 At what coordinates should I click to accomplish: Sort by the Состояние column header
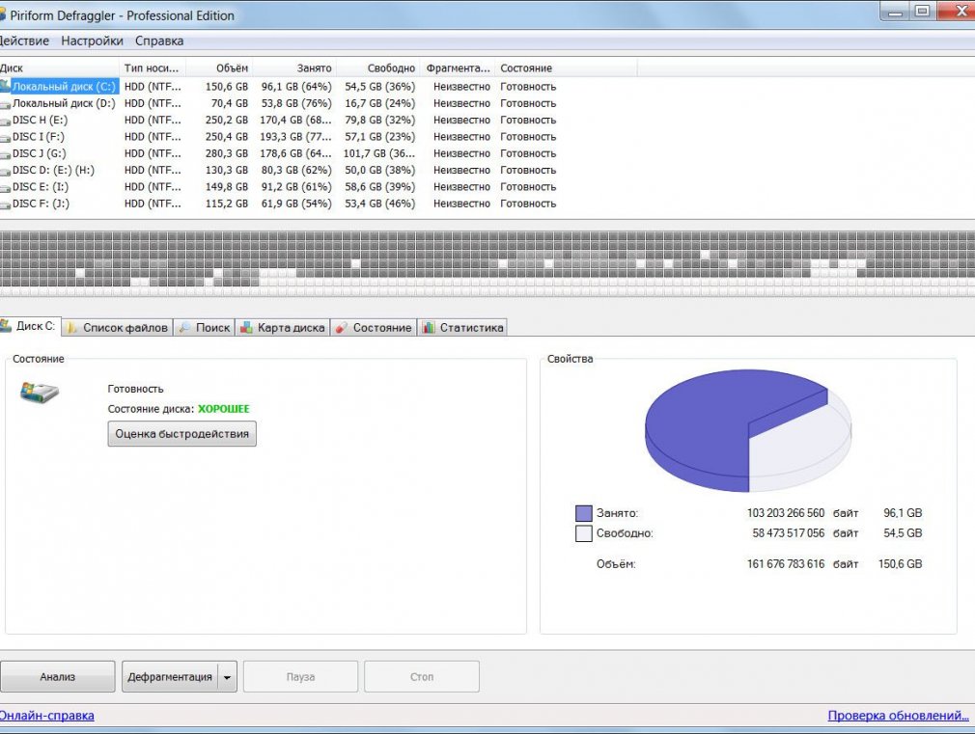tap(567, 68)
